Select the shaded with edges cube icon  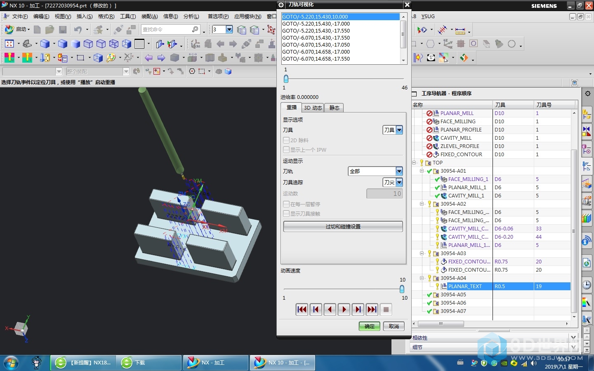point(63,44)
